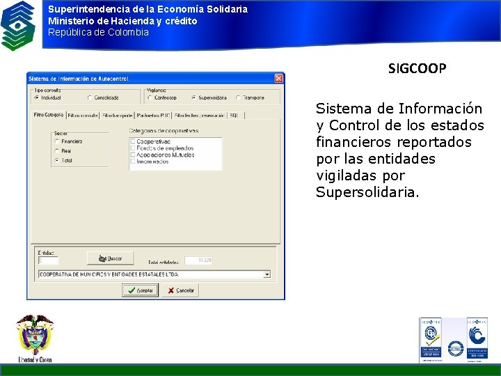
Task: Click the Categorías de cooperativas label
Action: click(164, 131)
